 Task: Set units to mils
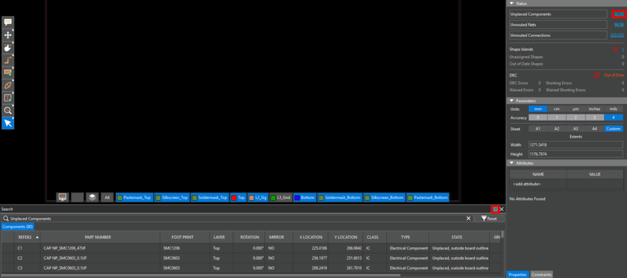tap(614, 109)
